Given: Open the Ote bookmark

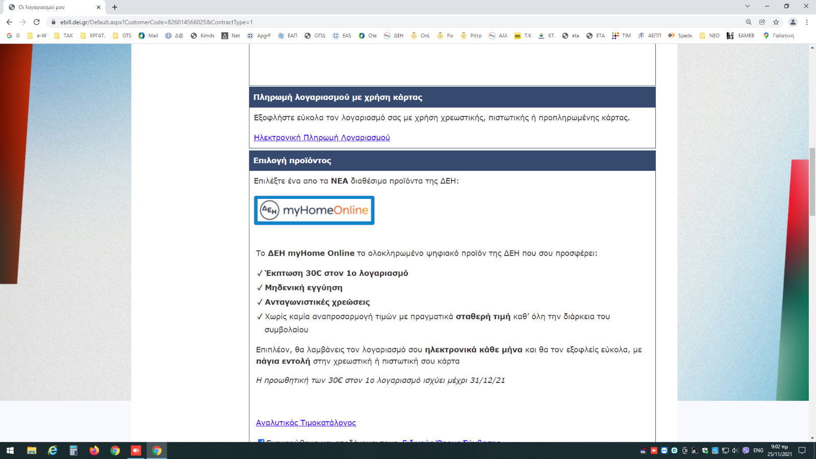Looking at the screenshot, I should point(368,36).
